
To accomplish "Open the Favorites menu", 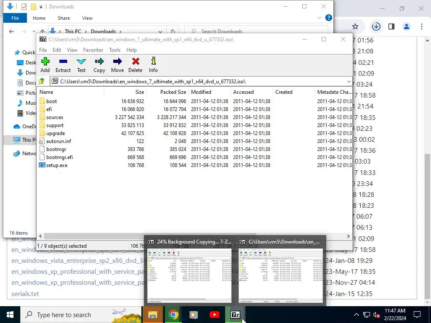I will [x=93, y=50].
